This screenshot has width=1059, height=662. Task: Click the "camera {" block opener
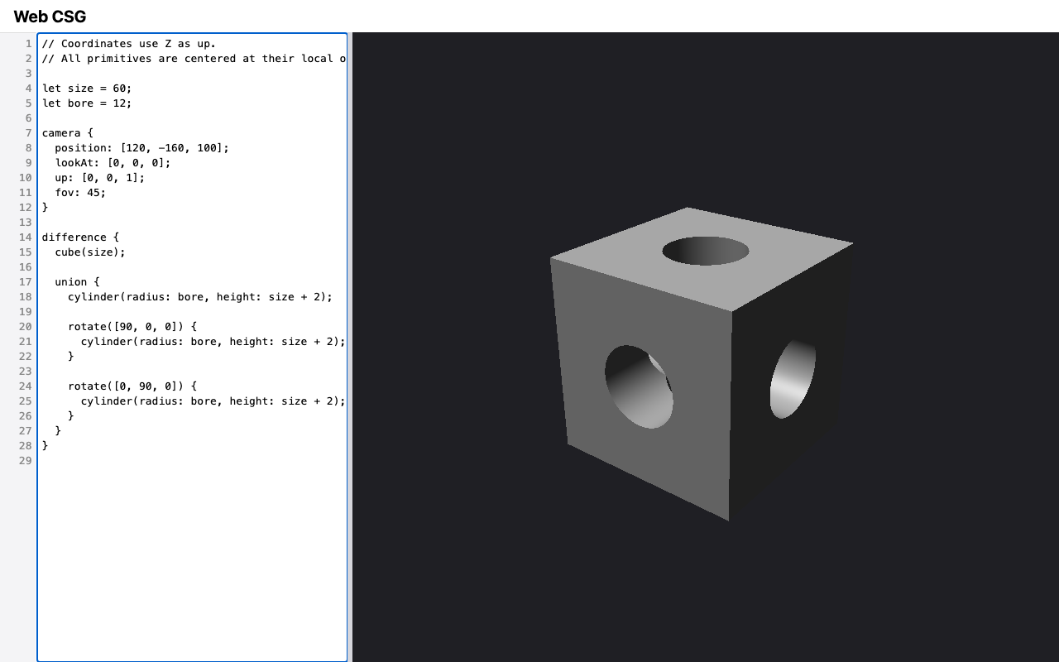(68, 133)
